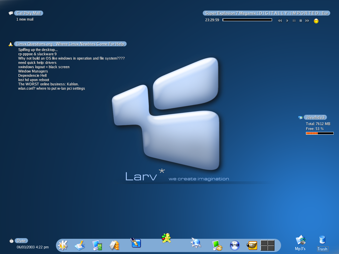Open the Linux Questions.org feed header

click(x=70, y=44)
